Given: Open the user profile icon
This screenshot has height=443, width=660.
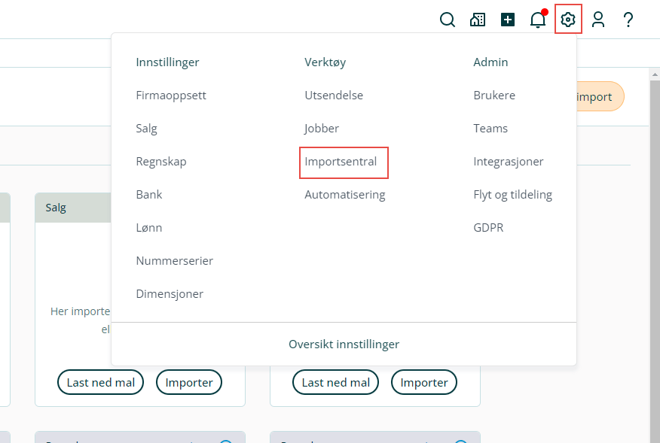Looking at the screenshot, I should click(x=598, y=20).
